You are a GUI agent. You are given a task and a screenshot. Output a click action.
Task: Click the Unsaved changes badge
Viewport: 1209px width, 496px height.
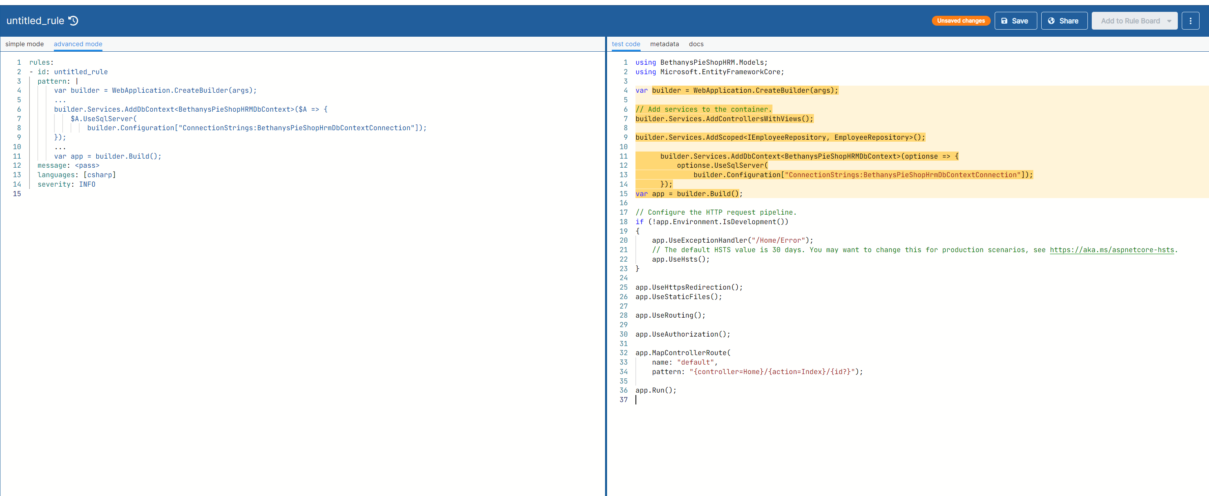(x=961, y=20)
